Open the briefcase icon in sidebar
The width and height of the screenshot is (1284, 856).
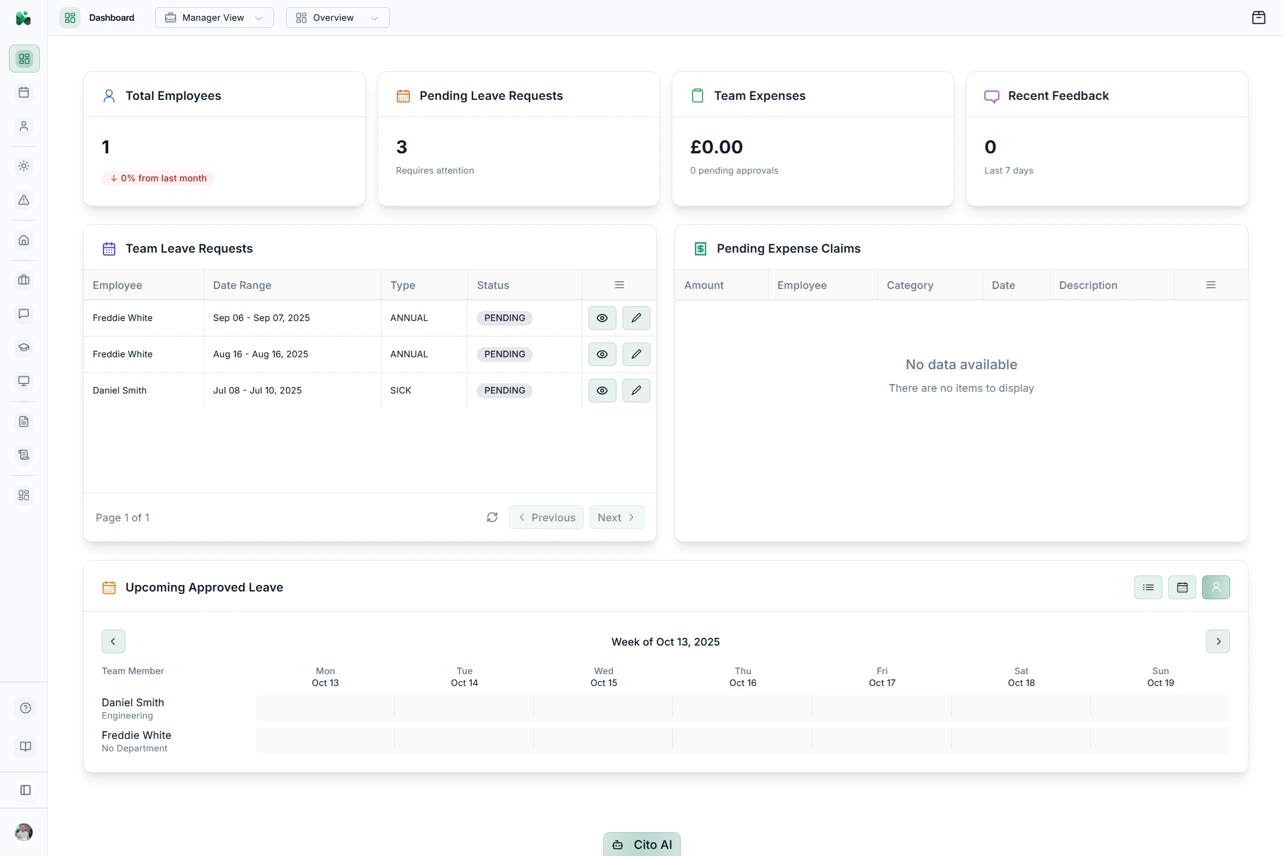coord(24,280)
